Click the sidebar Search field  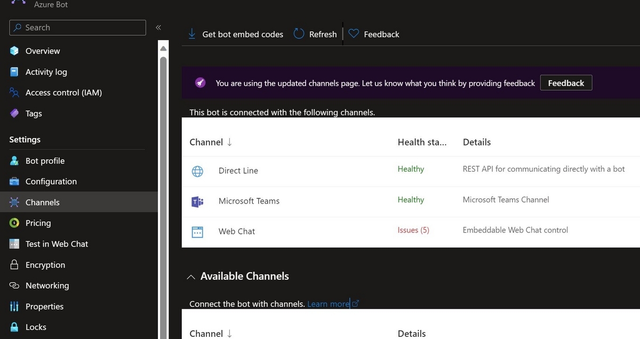click(77, 28)
